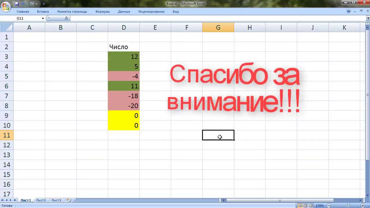The image size is (370, 208).
Task: Switch to Page Break Preview in status bar
Action: pos(311,206)
